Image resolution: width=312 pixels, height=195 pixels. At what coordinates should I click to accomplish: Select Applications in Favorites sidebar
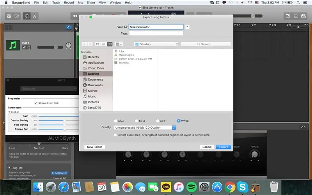pyautogui.click(x=96, y=62)
